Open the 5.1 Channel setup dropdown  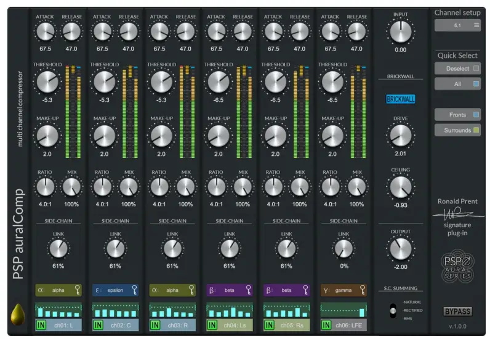[457, 25]
